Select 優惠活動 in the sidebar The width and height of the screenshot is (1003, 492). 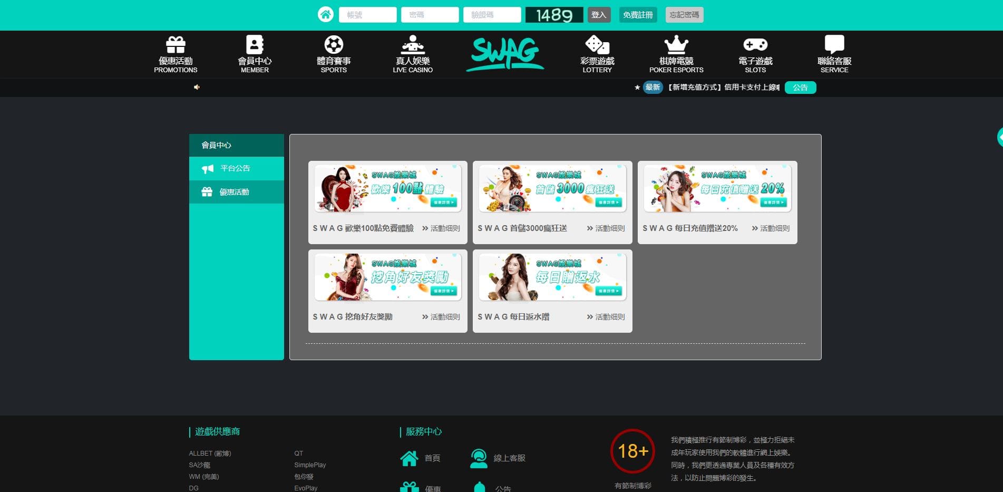point(234,192)
